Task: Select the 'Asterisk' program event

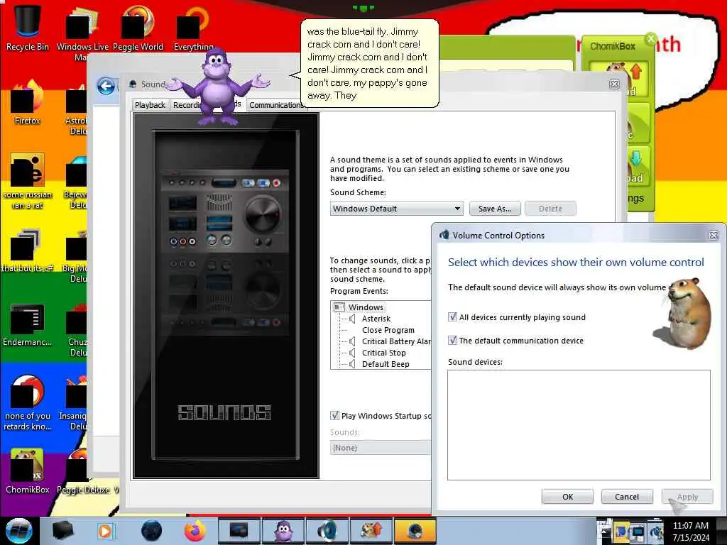Action: [376, 319]
